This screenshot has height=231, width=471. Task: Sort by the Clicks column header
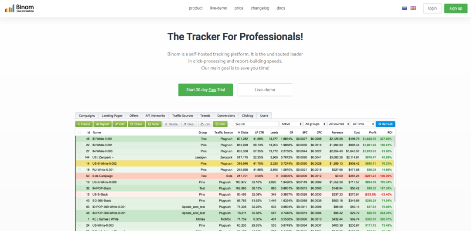point(243,132)
